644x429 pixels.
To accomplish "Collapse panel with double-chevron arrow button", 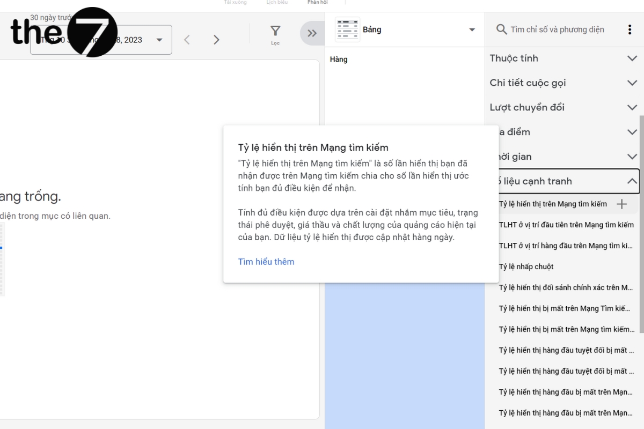I will pyautogui.click(x=312, y=33).
